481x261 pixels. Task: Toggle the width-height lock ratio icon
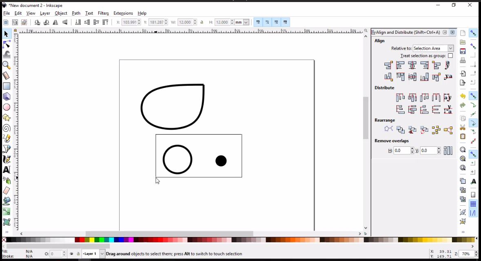point(202,22)
